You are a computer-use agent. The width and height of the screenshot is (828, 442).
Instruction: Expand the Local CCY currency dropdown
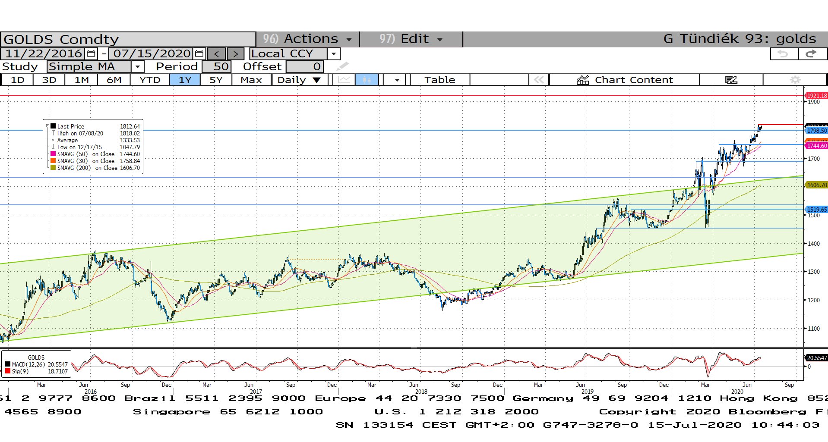coord(333,54)
